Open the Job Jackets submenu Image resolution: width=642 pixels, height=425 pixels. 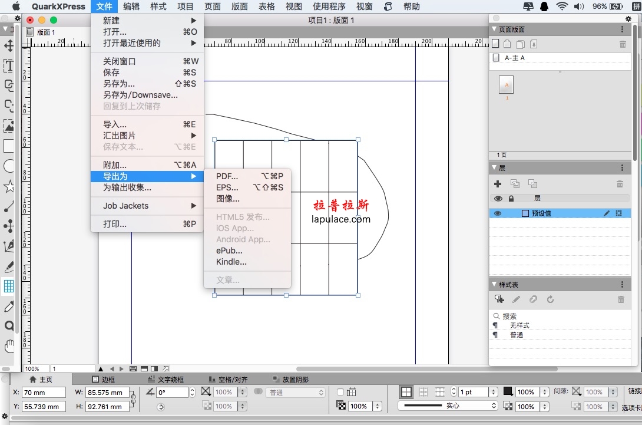147,206
